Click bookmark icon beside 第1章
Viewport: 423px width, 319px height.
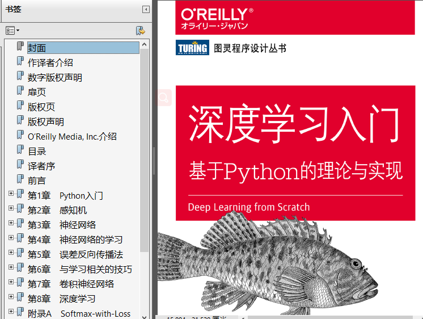(x=20, y=194)
